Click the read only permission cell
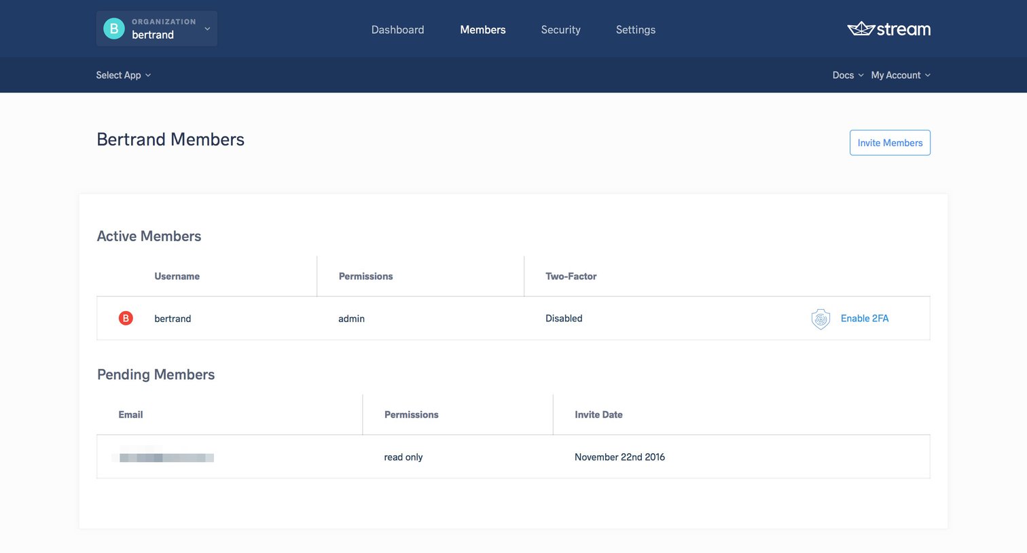This screenshot has width=1027, height=553. (403, 457)
